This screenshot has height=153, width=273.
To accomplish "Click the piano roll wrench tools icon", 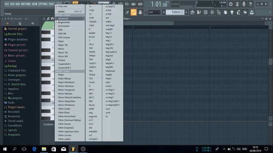I will [x=48, y=19].
